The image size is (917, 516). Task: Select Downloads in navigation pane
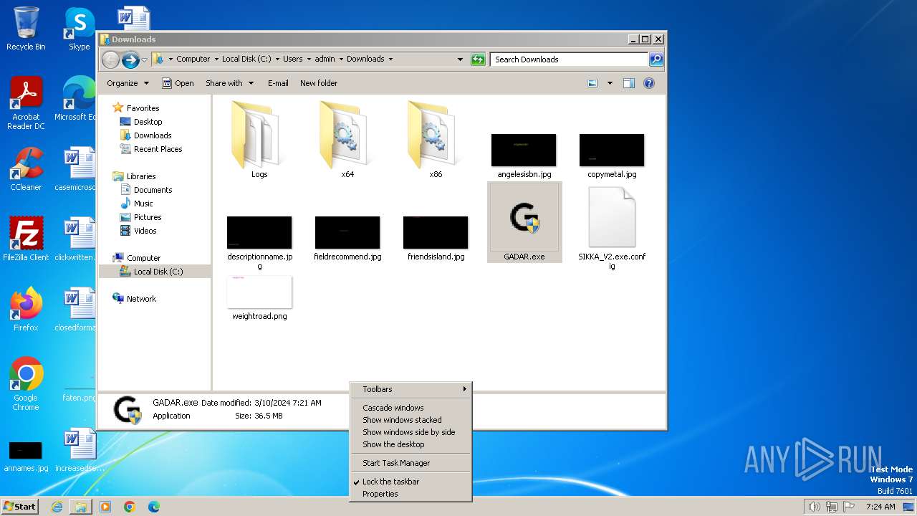click(153, 135)
